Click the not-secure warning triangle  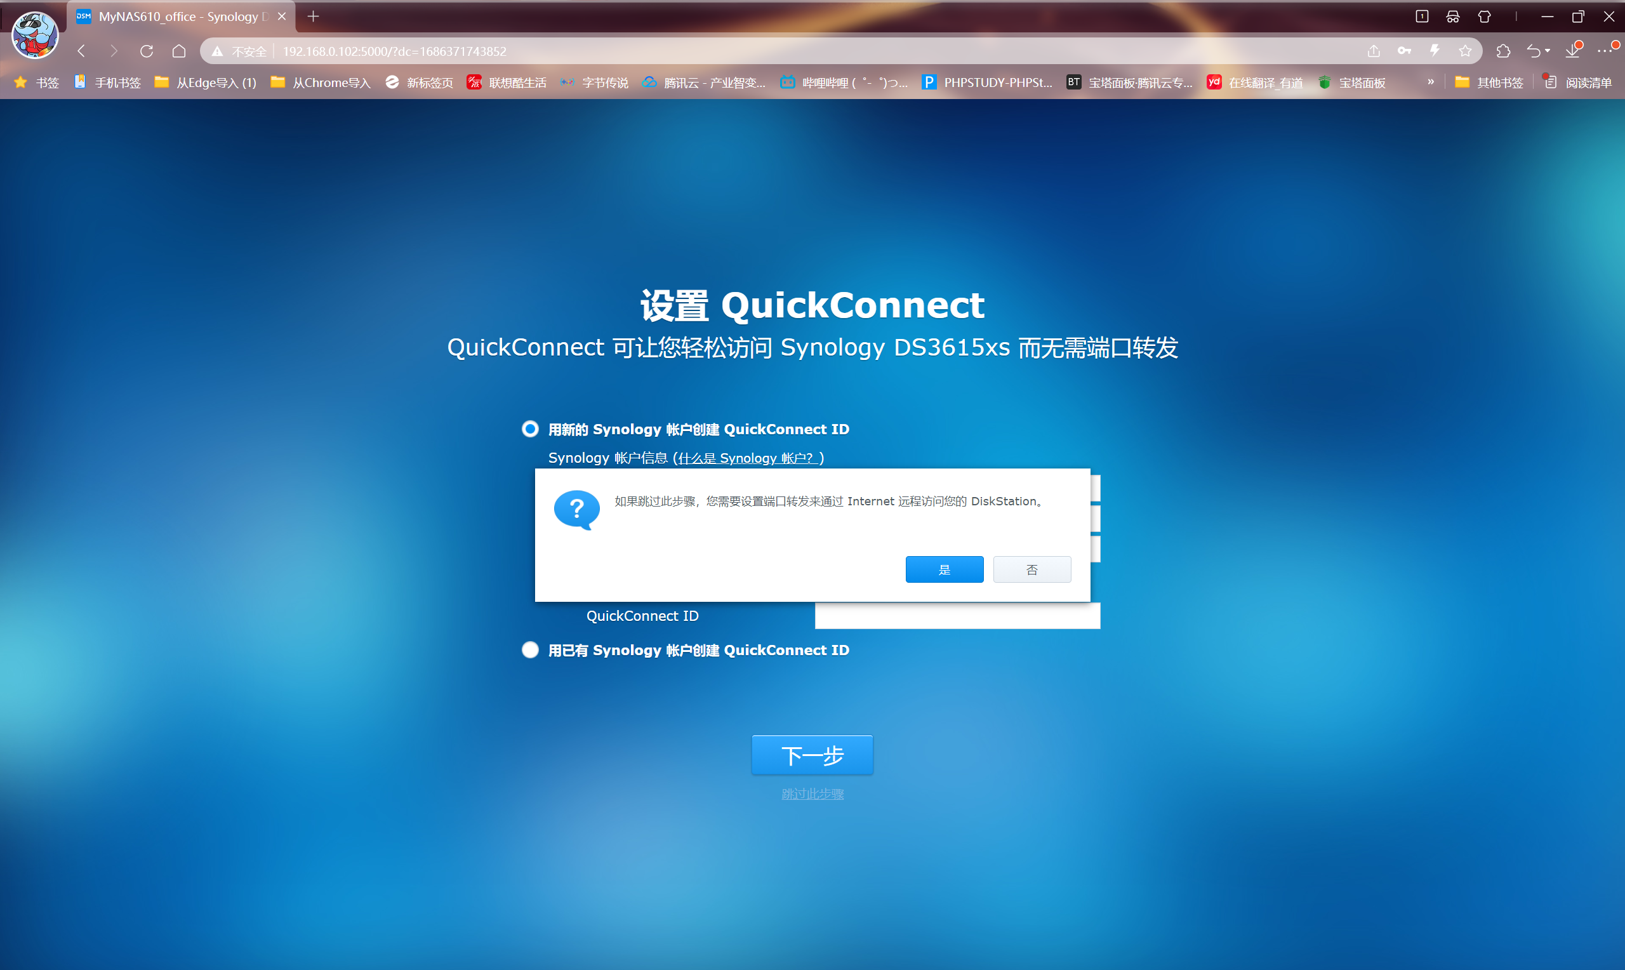(218, 51)
